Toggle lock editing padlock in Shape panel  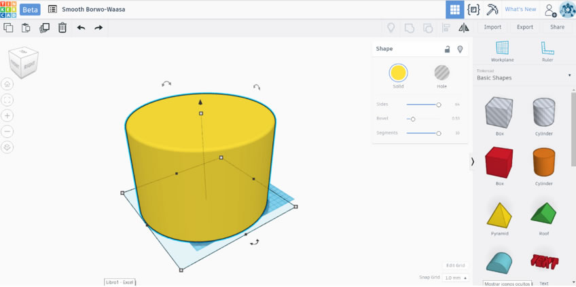pyautogui.click(x=447, y=49)
